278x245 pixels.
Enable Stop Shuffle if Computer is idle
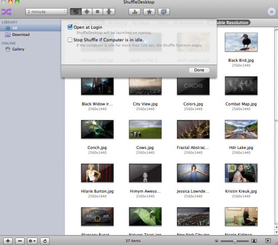coord(70,40)
